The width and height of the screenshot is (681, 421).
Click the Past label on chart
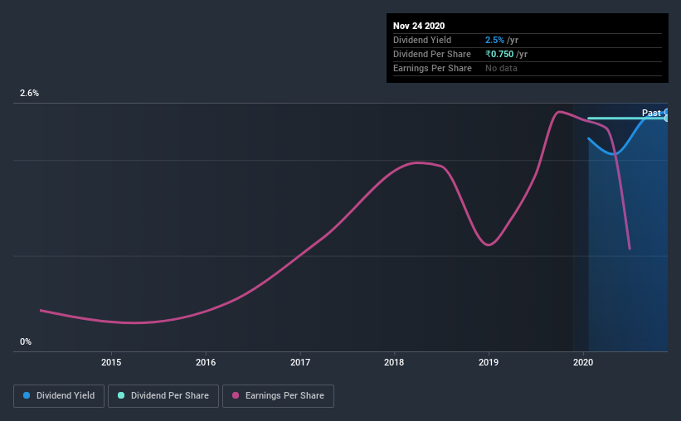(651, 113)
